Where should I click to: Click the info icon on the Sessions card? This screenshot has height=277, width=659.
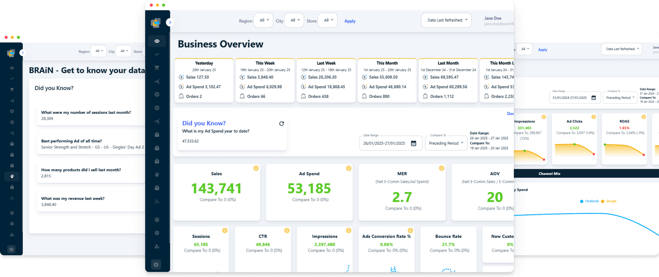pyautogui.click(x=225, y=230)
